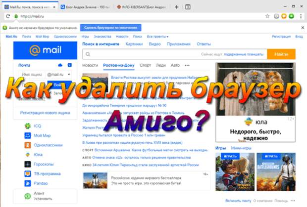Click Сделать браузером по умолчанию button
The image size is (307, 207).
point(110,28)
